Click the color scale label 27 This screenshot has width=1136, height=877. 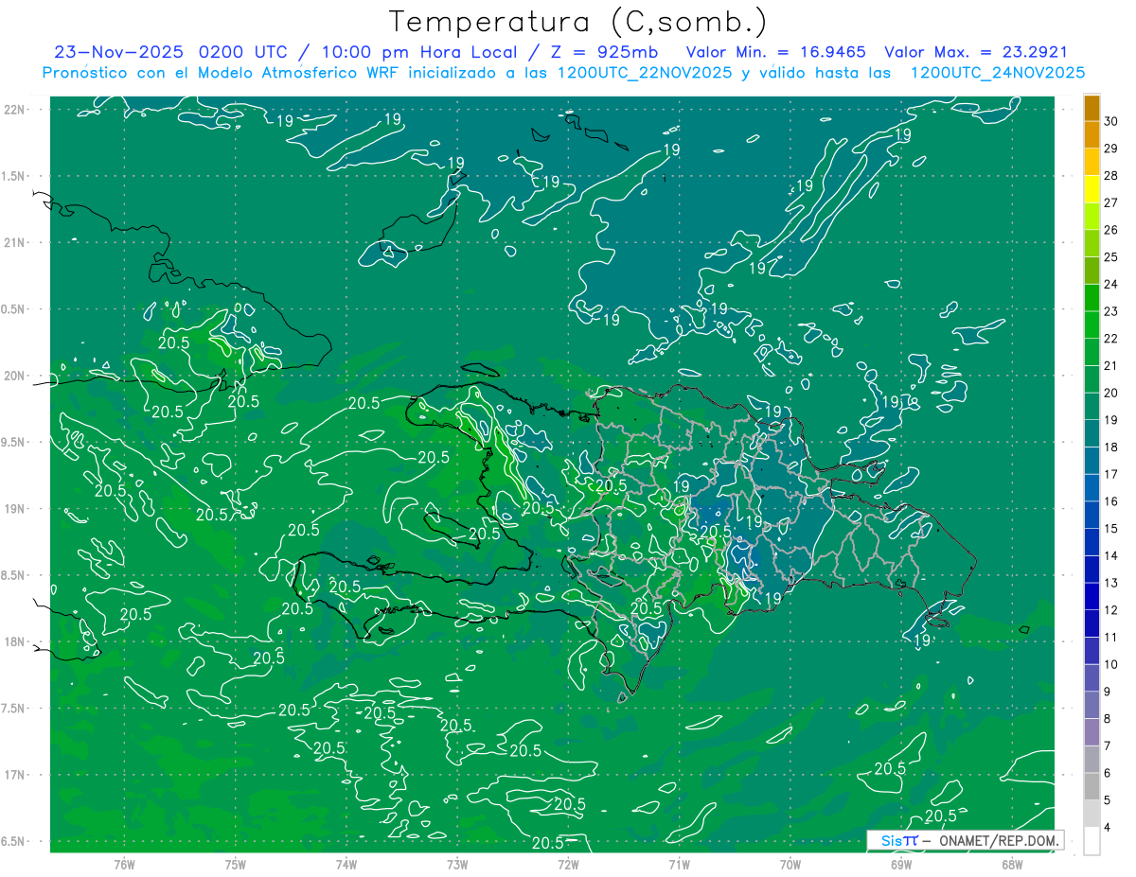(1111, 202)
